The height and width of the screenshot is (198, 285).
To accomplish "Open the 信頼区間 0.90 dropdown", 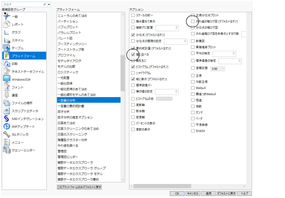I will (x=218, y=69).
